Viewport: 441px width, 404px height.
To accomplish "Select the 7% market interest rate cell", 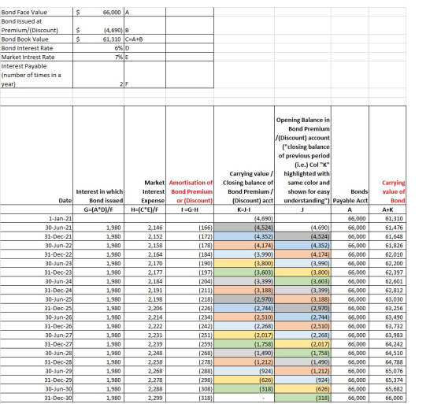I will coord(98,57).
